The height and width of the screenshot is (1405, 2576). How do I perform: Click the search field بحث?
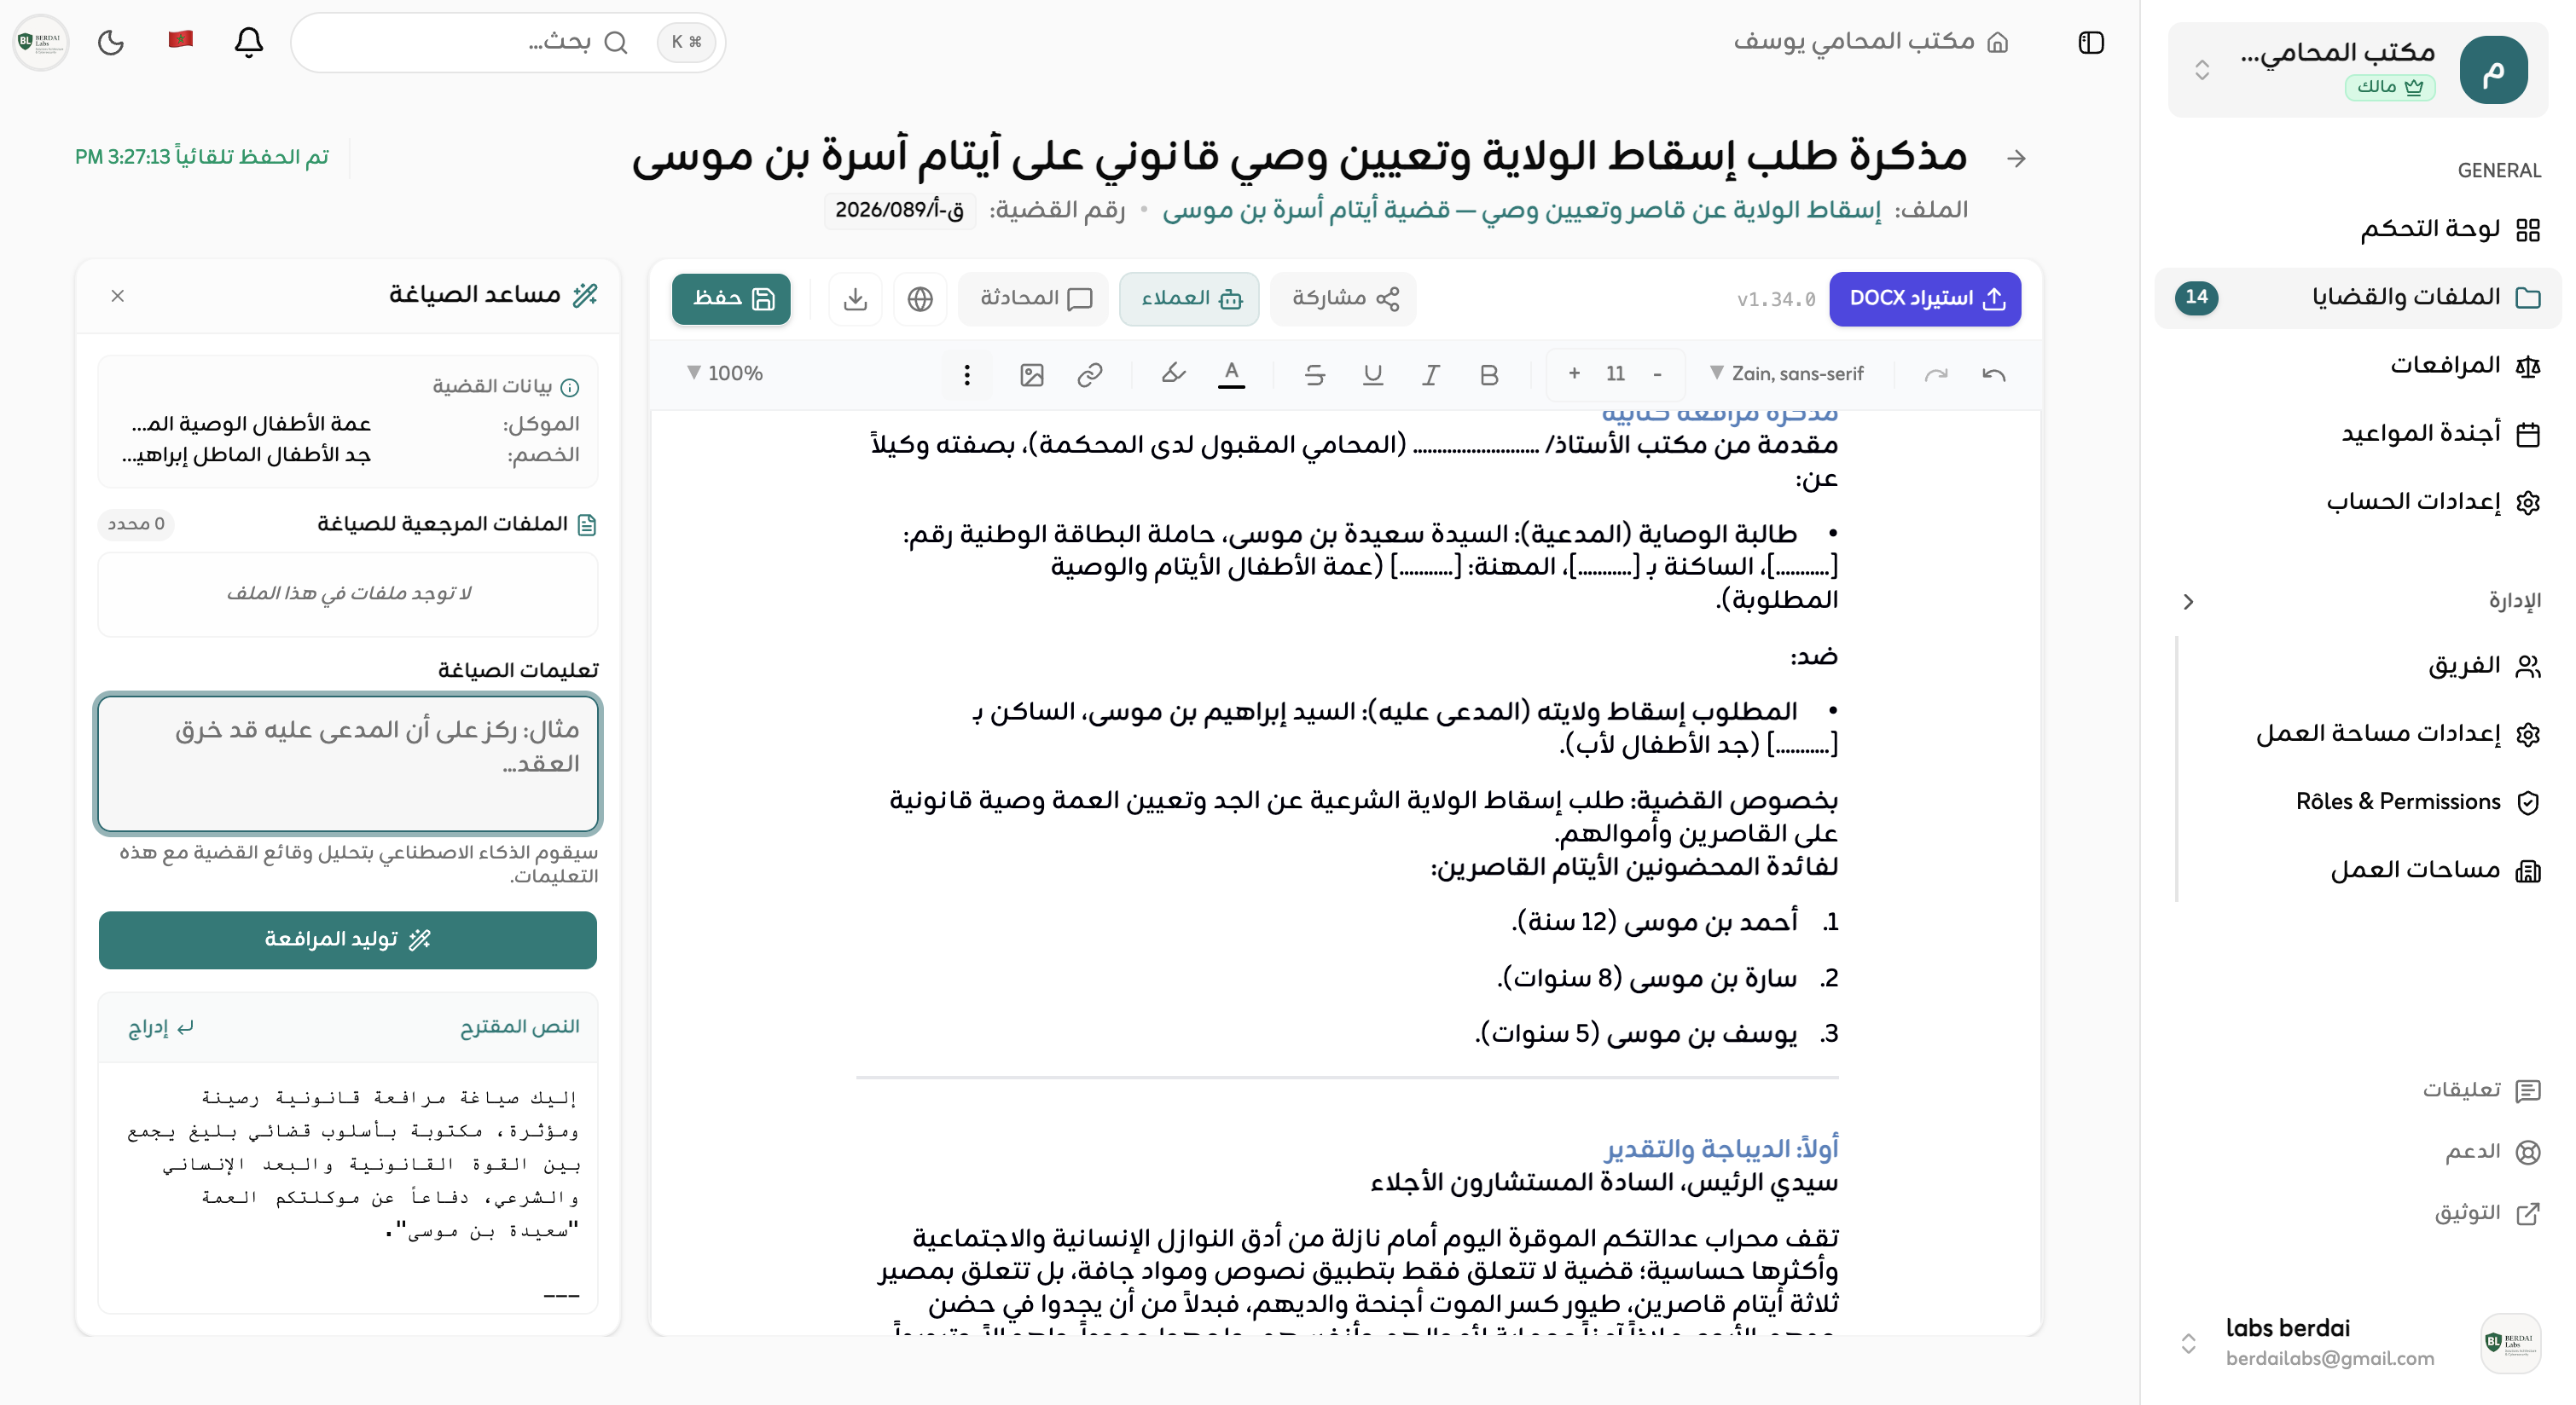[508, 42]
